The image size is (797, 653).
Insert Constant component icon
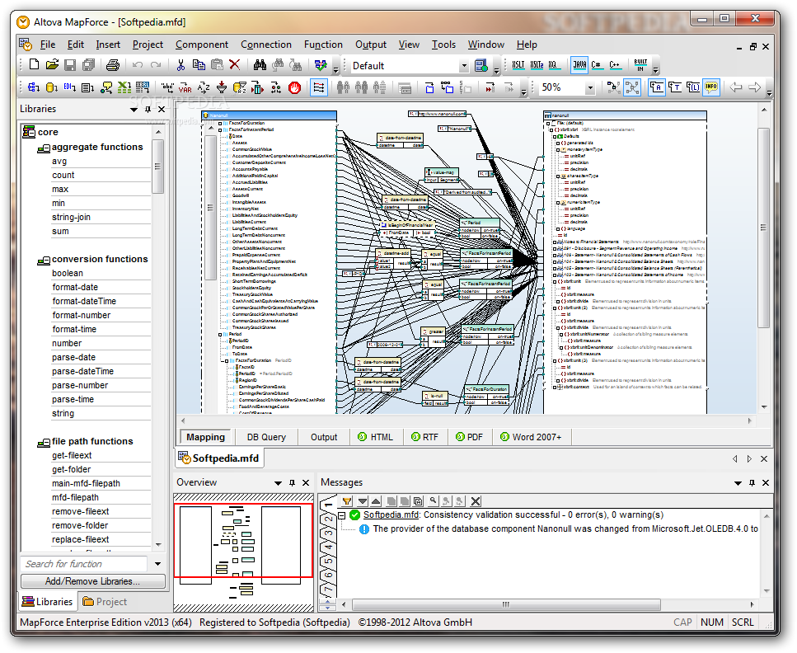coord(167,87)
